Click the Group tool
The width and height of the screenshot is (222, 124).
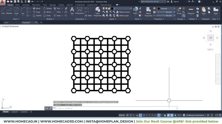pyautogui.click(x=179, y=11)
